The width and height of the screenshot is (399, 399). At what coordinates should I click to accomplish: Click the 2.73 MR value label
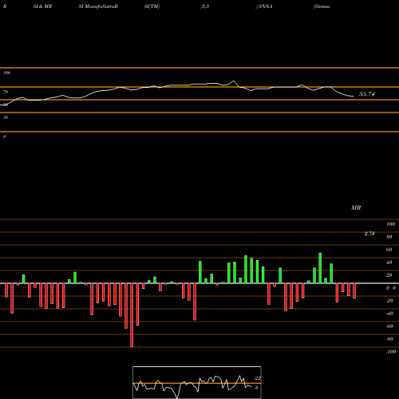coord(369,234)
